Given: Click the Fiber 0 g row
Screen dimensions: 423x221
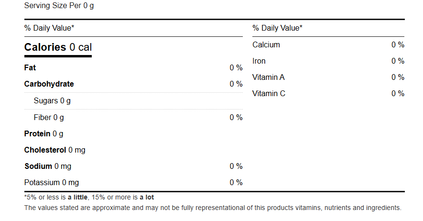Looking at the screenshot, I should [x=133, y=118].
